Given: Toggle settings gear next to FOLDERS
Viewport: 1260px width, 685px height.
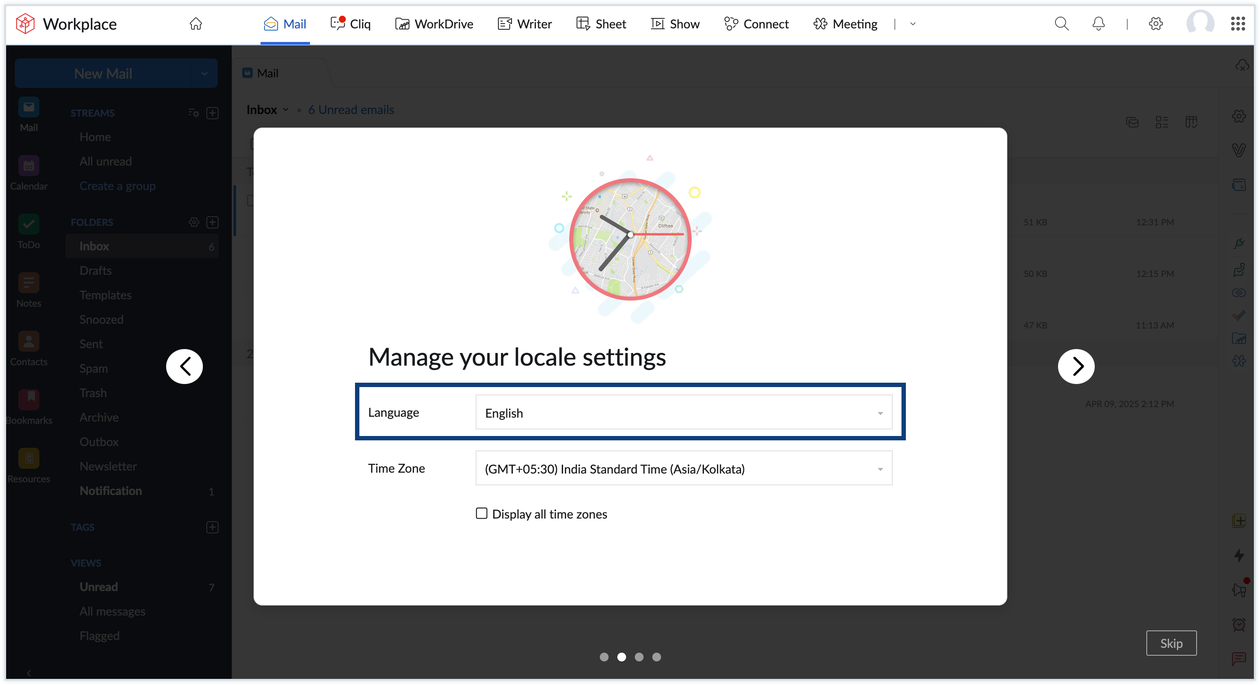Looking at the screenshot, I should [194, 222].
